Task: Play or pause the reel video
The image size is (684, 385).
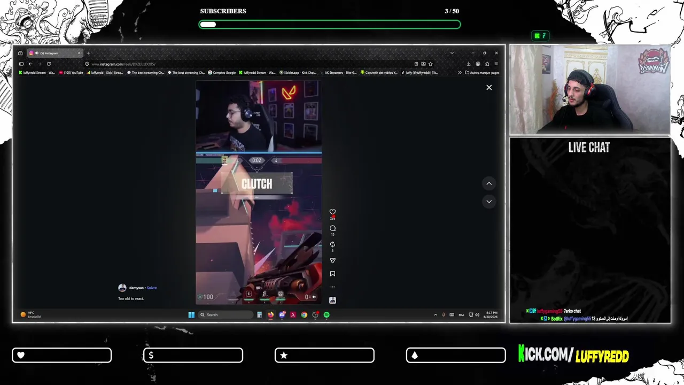Action: click(x=259, y=192)
